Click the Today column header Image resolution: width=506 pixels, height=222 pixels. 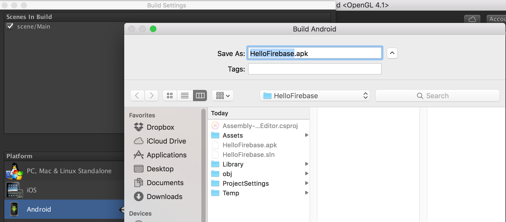259,113
